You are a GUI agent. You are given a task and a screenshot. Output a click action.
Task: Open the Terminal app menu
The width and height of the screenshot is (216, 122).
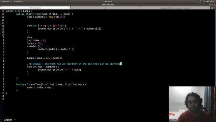(17, 1)
